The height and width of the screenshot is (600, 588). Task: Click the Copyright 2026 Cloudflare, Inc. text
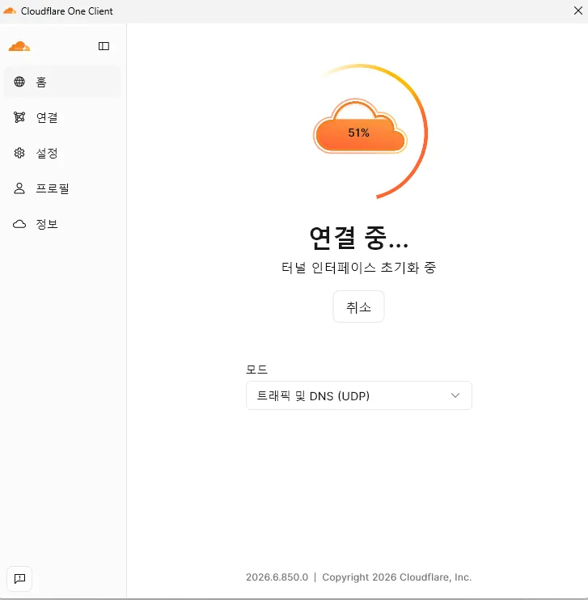point(396,577)
